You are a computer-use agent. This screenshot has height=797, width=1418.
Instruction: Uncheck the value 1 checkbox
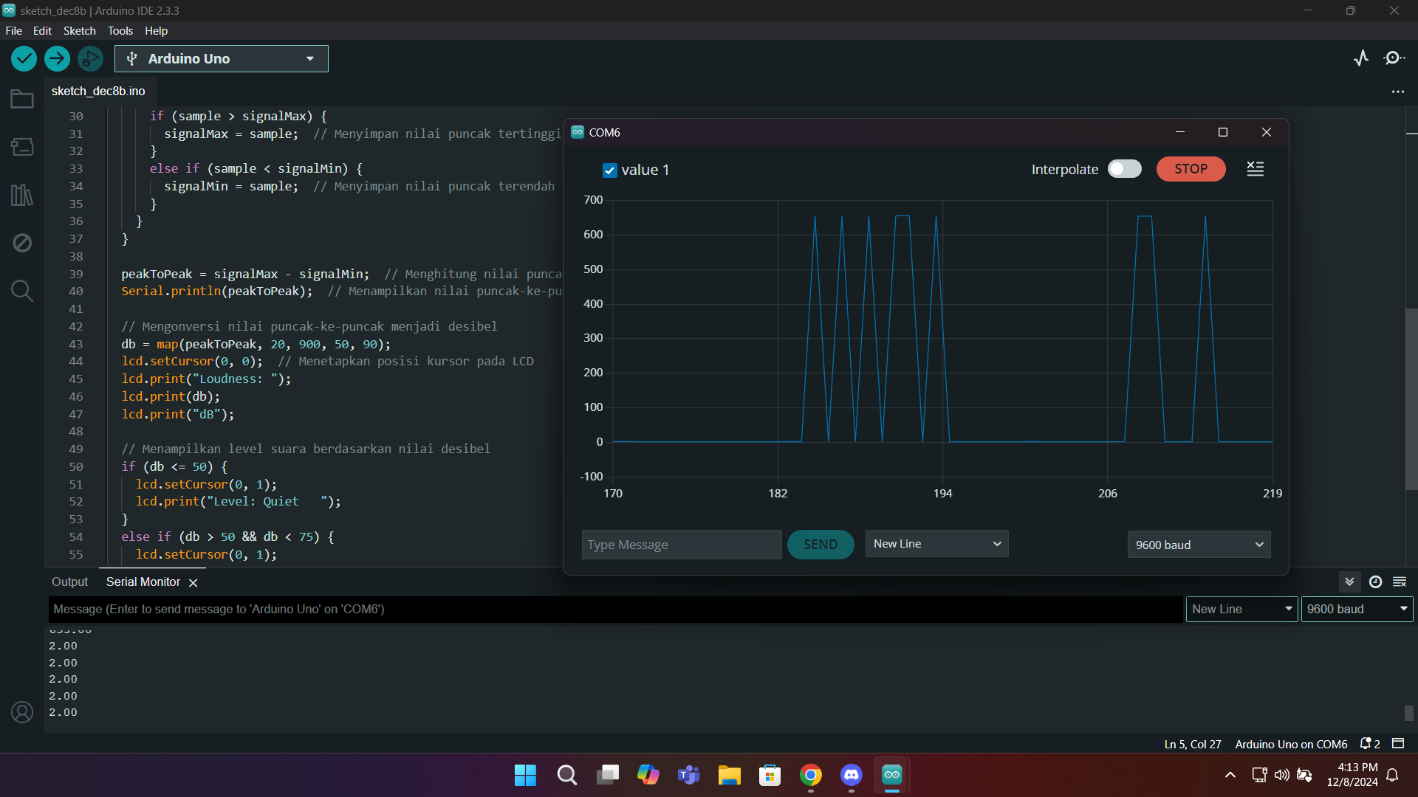tap(609, 170)
